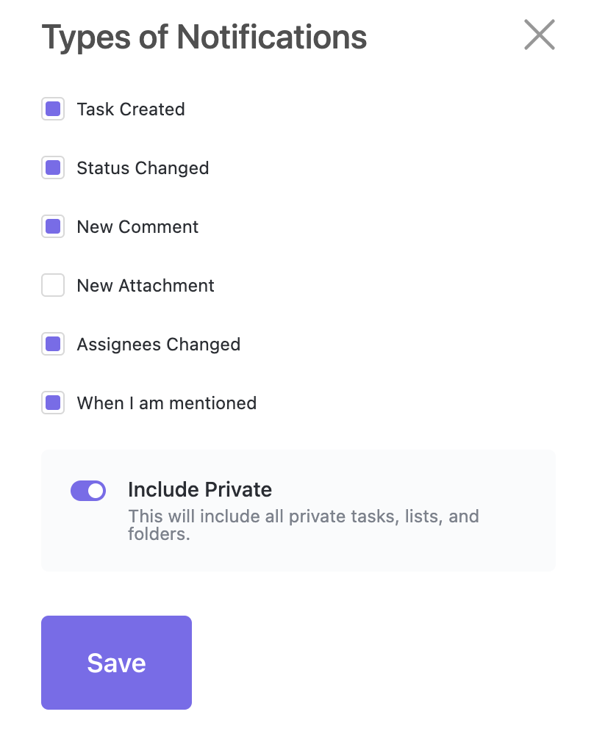Disable the Status Changed checkbox
Screen dimensions: 594x742
pyautogui.click(x=53, y=168)
